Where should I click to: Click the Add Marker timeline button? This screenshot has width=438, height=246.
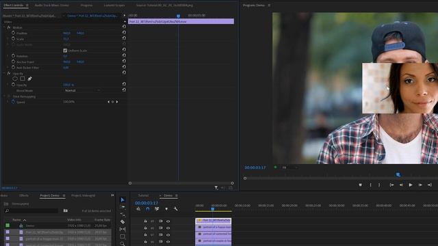pyautogui.click(x=166, y=209)
